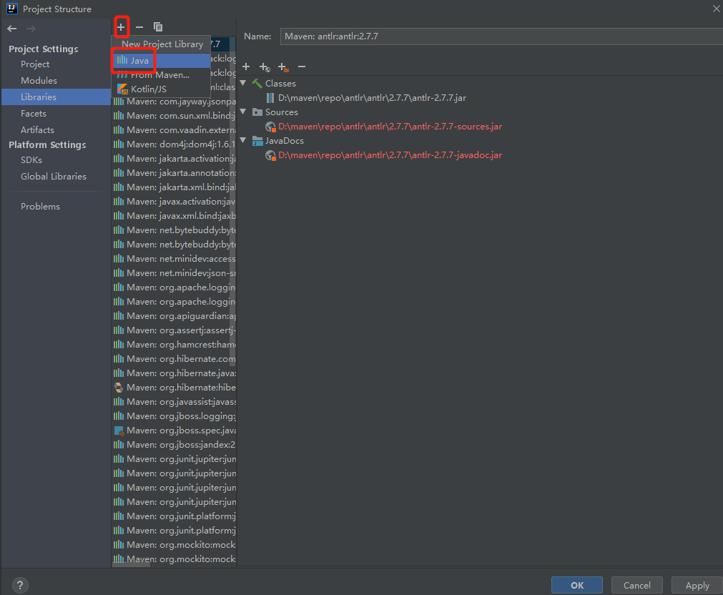
Task: Click the plus icon to add new library
Action: [121, 27]
